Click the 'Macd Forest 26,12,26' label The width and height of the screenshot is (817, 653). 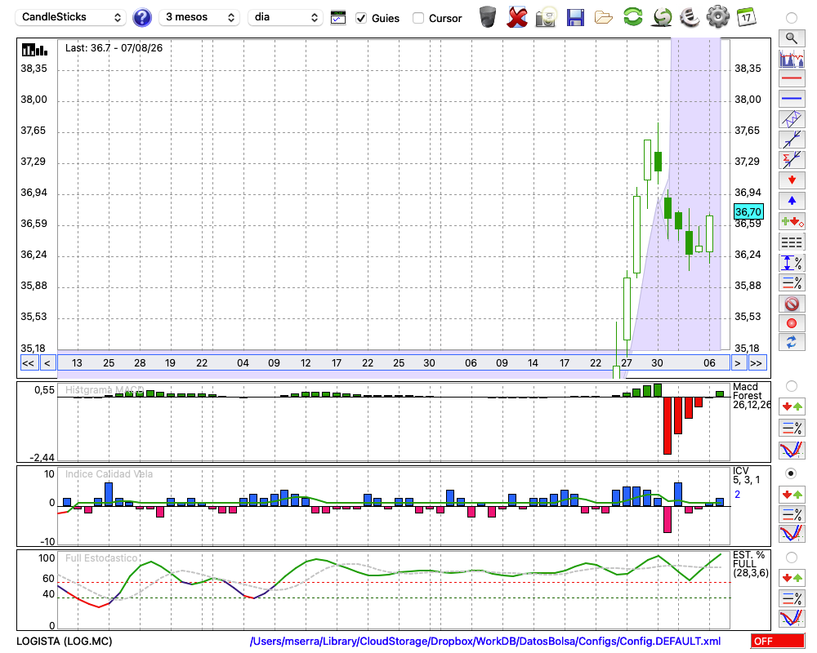[752, 396]
